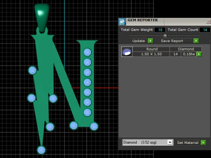Collapse the panel with the round up-arrow handle

(165, 35)
